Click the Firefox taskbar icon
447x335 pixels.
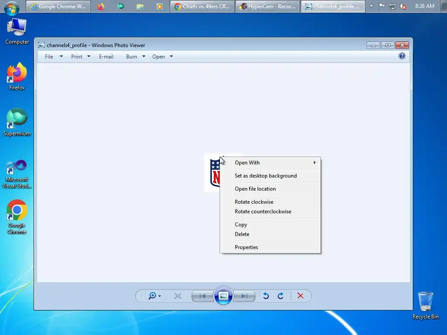tap(101, 7)
